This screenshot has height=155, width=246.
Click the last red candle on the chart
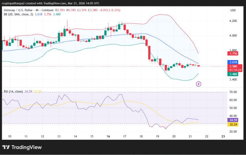(198, 66)
